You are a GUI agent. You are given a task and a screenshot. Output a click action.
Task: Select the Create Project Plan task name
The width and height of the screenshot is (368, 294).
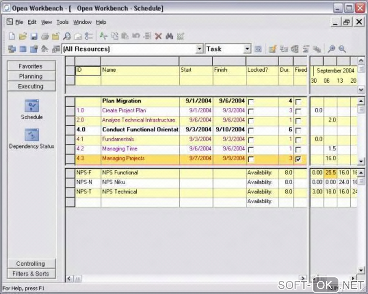(x=124, y=111)
